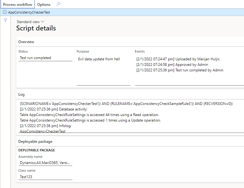The image size is (244, 188).
Task: Click the Test run completed by Admin event line
Action: [180, 70]
